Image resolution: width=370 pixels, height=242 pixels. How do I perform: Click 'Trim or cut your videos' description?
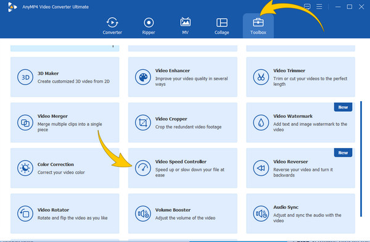[x=310, y=81]
